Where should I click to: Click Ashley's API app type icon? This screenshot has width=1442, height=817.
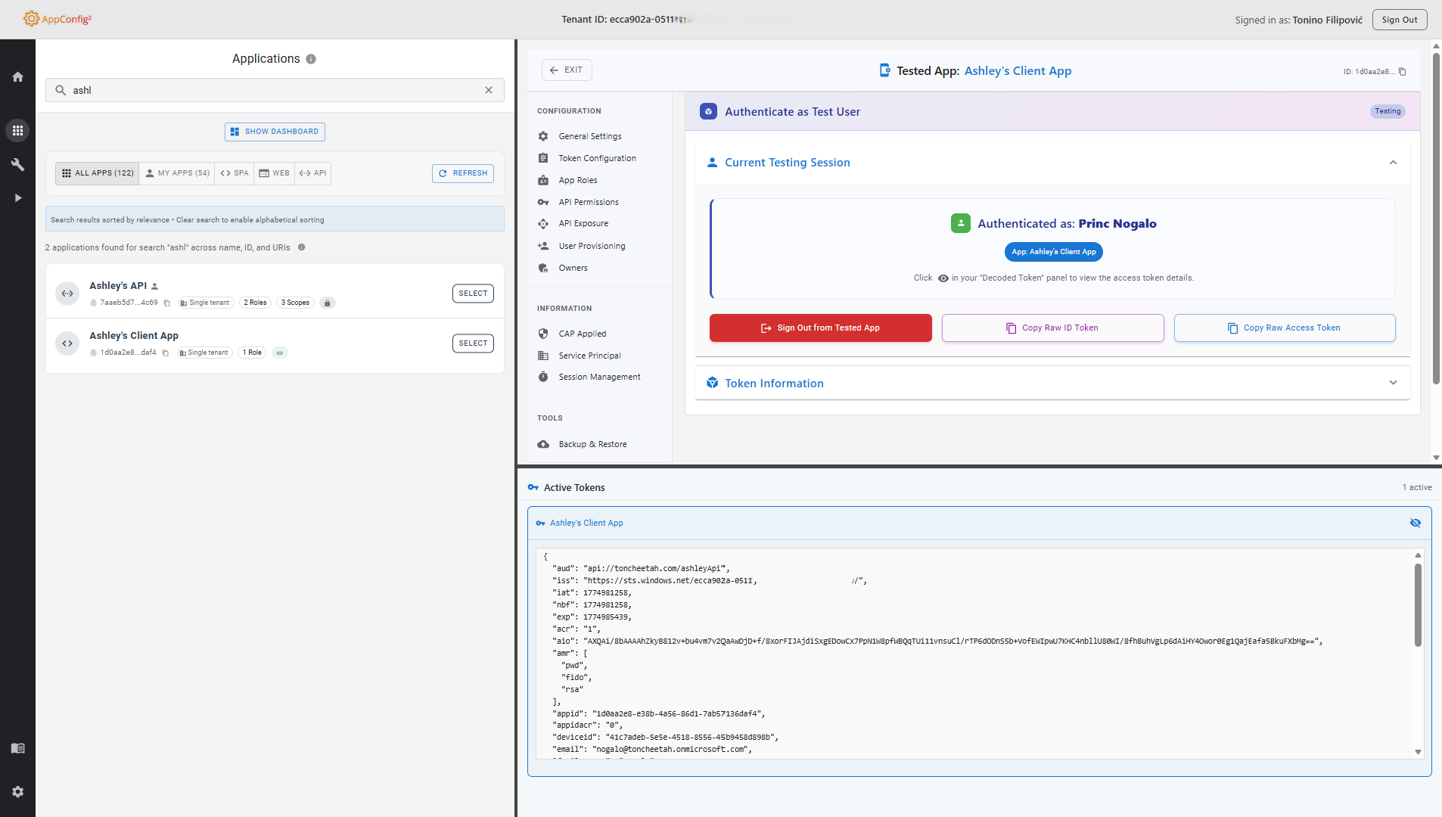67,294
